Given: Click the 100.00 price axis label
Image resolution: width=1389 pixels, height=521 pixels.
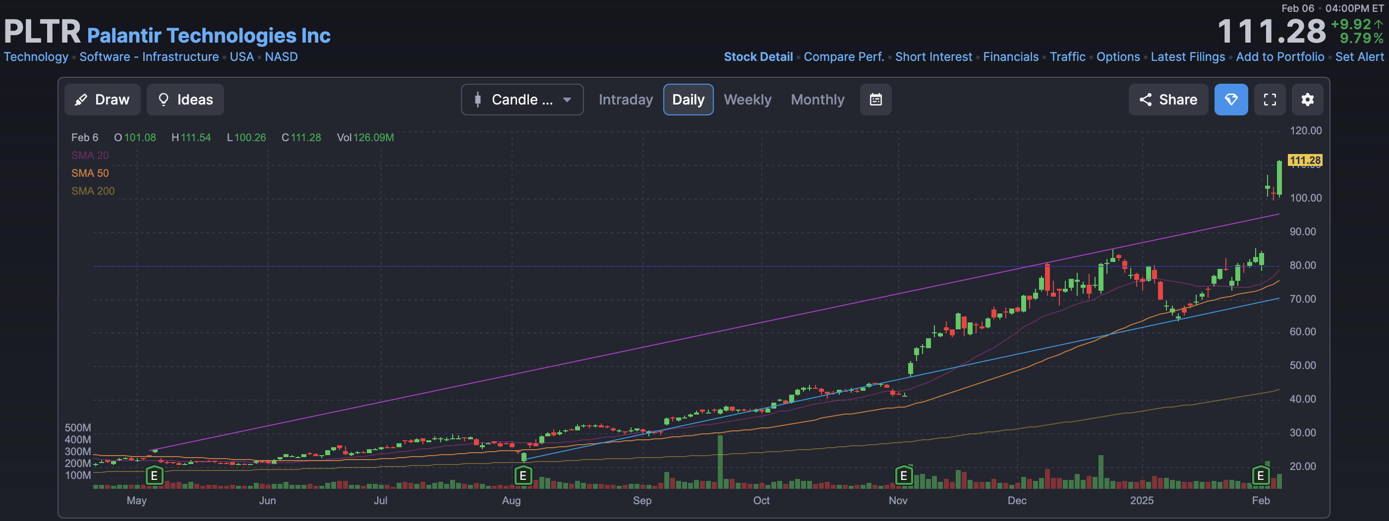Looking at the screenshot, I should coord(1305,198).
